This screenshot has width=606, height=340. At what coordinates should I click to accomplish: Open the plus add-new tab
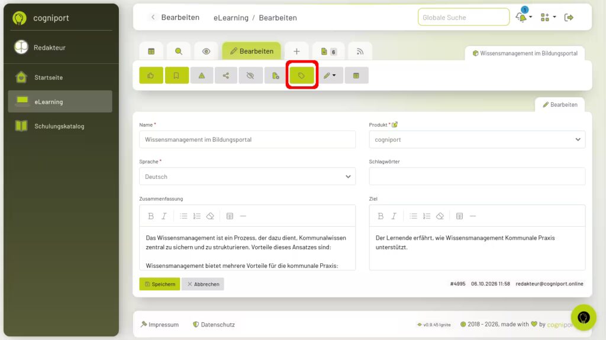296,51
